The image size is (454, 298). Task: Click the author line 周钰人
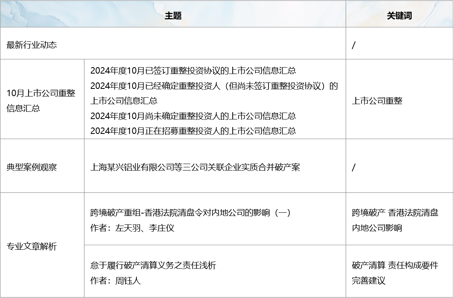pyautogui.click(x=115, y=281)
